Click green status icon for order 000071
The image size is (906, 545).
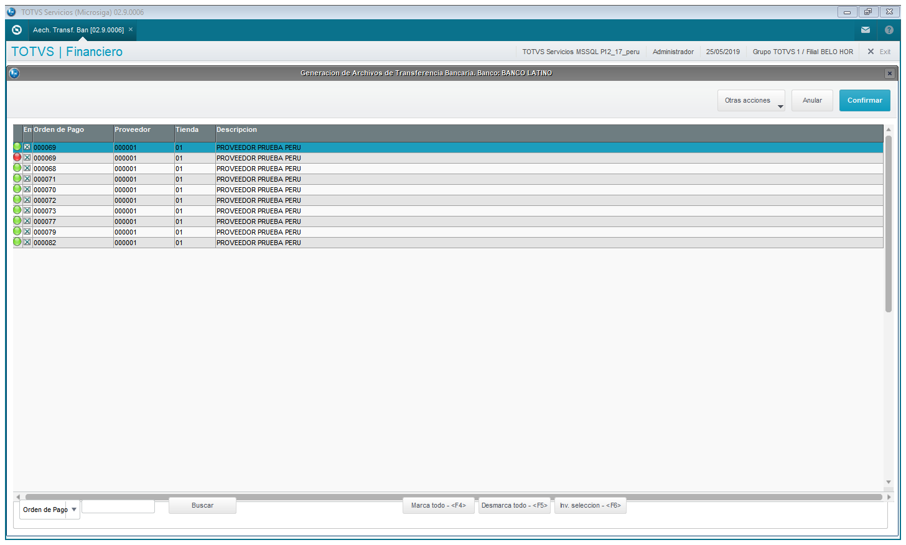coord(17,179)
